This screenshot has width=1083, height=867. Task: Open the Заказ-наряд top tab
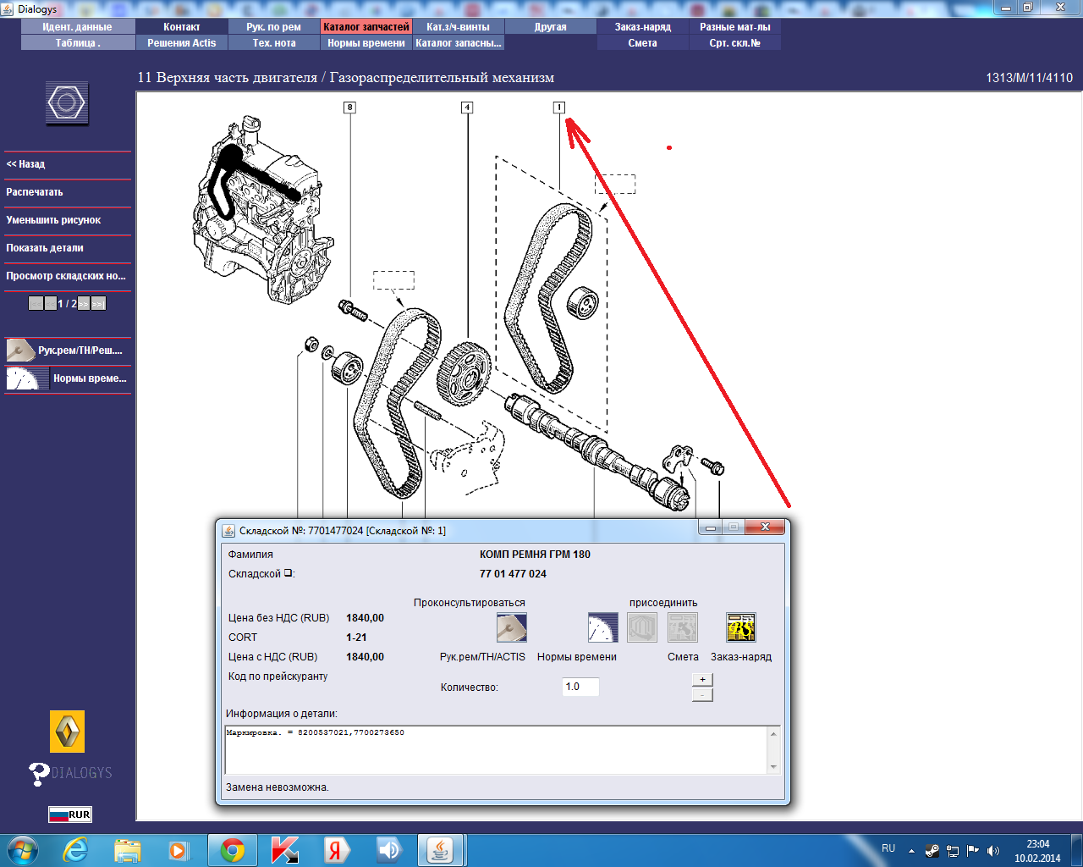tap(643, 27)
